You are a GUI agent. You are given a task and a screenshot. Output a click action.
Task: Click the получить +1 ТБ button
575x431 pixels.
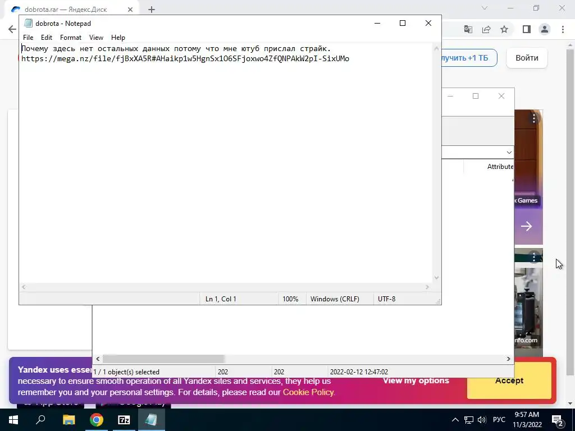click(469, 58)
